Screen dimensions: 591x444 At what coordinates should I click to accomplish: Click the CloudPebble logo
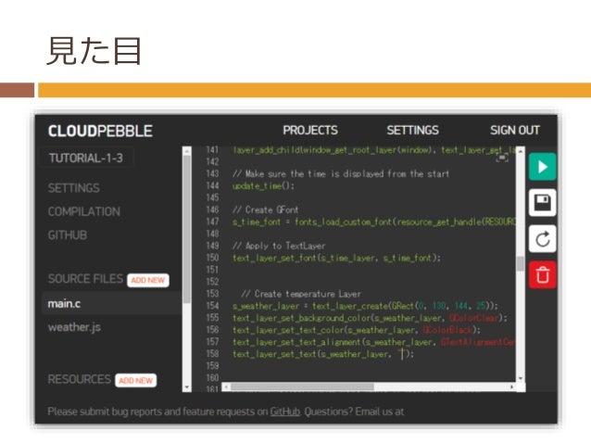coord(100,131)
